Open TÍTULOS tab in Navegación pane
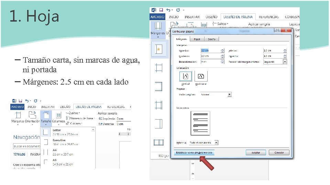The height and width of the screenshot is (185, 330). coord(19,155)
